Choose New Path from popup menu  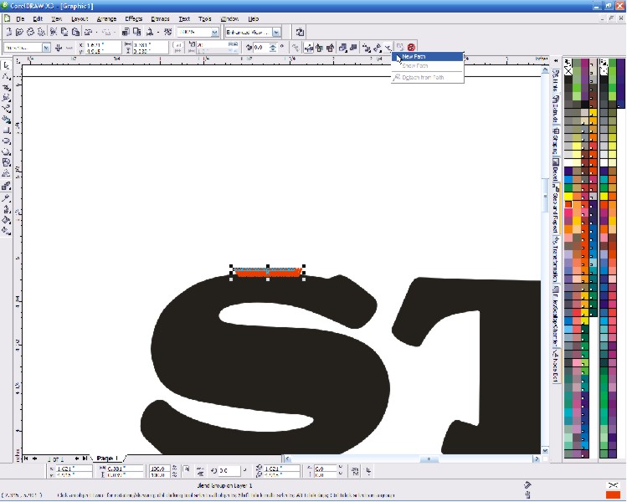(x=428, y=57)
